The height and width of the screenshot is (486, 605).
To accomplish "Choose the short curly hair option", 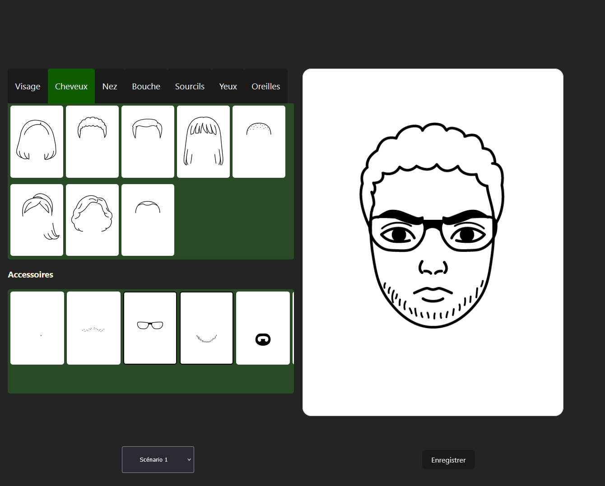I will click(92, 142).
